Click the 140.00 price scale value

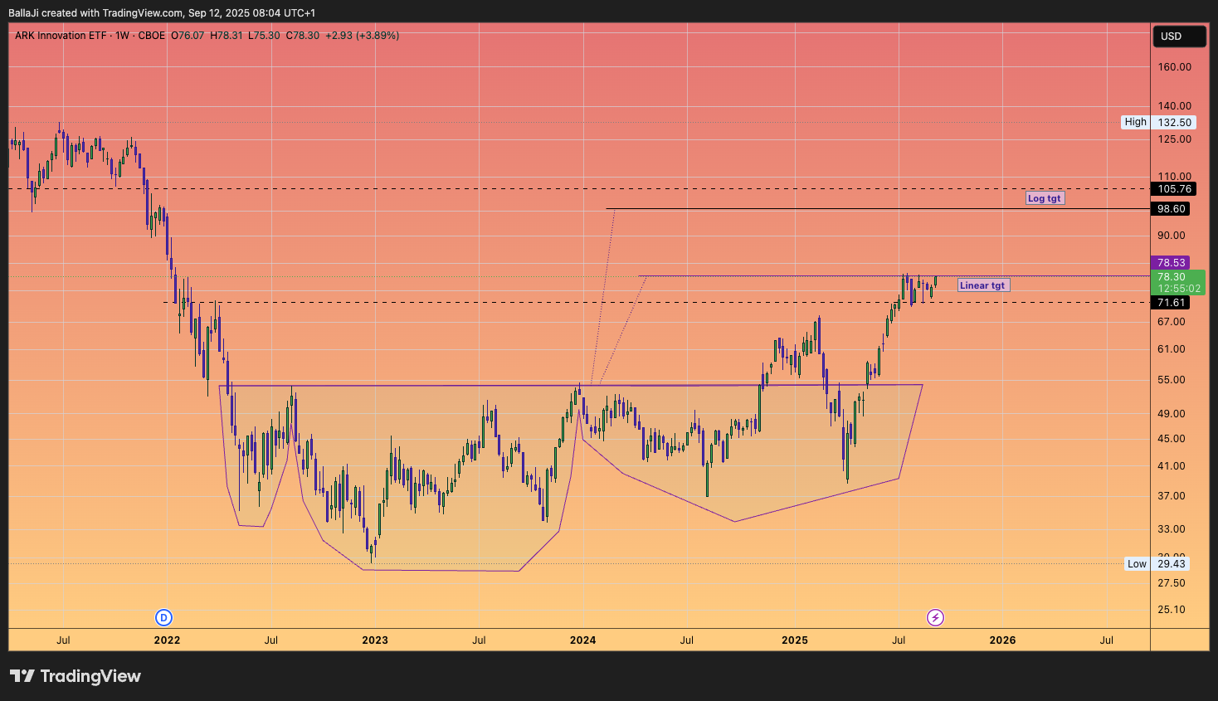tap(1174, 106)
